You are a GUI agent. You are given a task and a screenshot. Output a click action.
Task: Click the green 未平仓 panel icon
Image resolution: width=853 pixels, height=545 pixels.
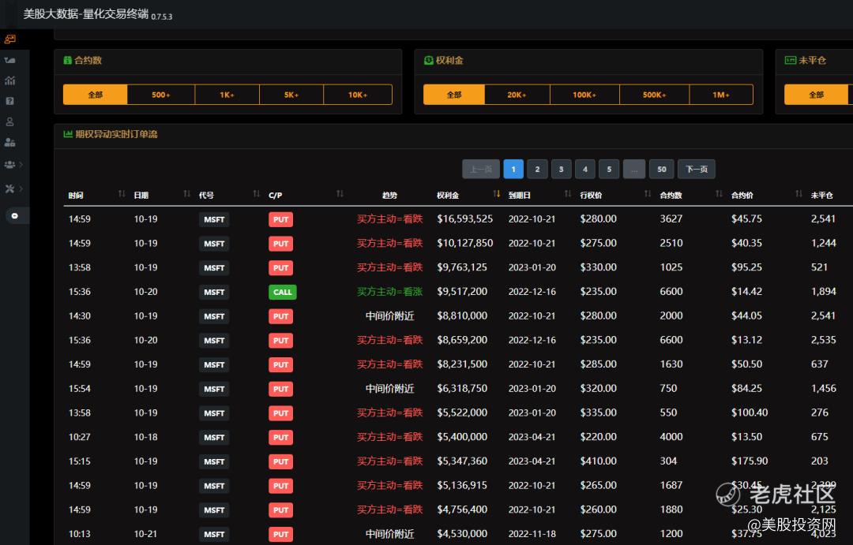pyautogui.click(x=791, y=60)
